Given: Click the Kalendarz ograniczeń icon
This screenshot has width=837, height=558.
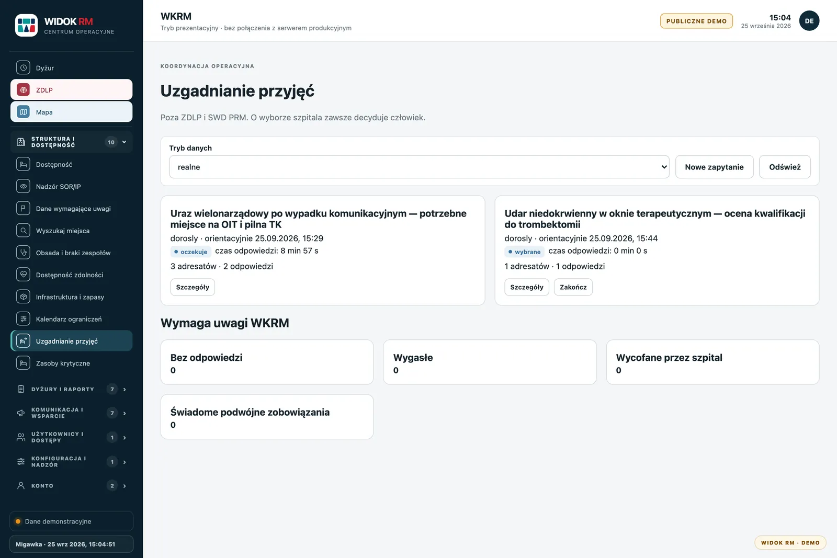Looking at the screenshot, I should 23,318.
